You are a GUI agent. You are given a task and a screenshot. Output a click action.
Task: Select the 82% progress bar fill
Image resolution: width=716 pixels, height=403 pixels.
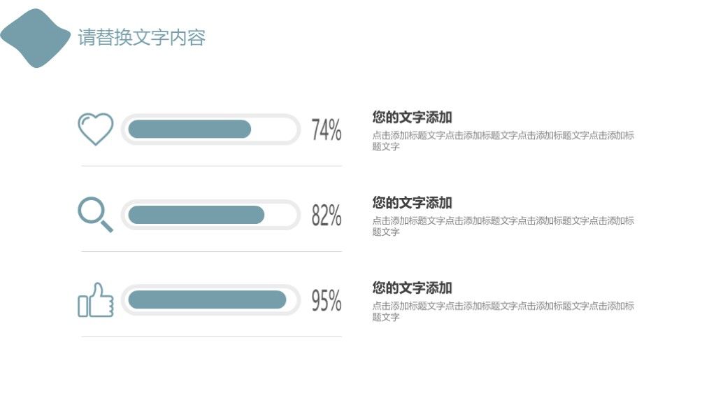coord(196,215)
